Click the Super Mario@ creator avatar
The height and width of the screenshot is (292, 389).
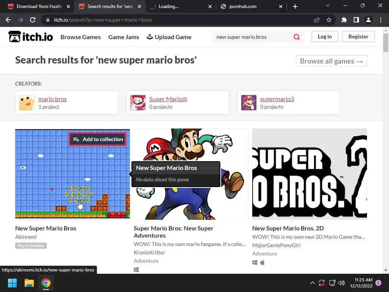(x=138, y=103)
